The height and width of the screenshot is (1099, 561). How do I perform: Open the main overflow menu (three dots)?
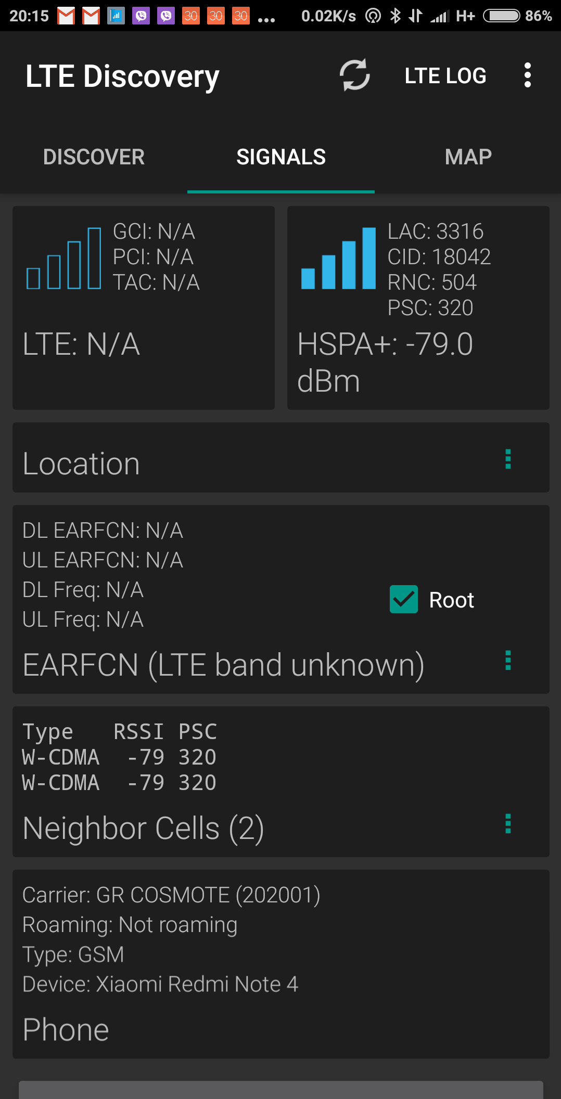tap(527, 75)
